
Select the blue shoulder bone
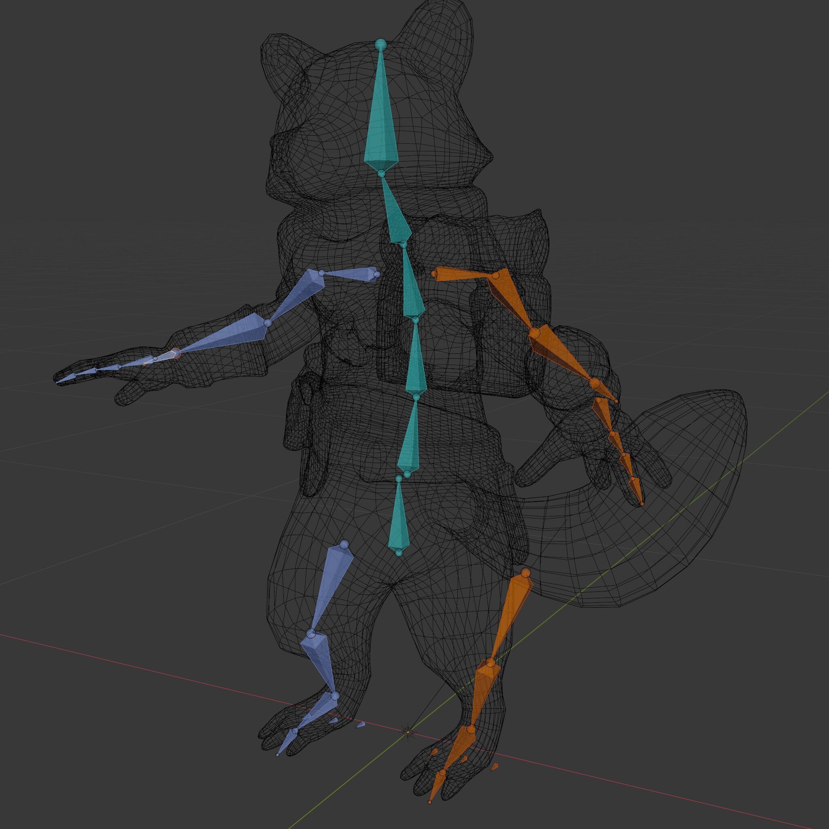coord(351,275)
